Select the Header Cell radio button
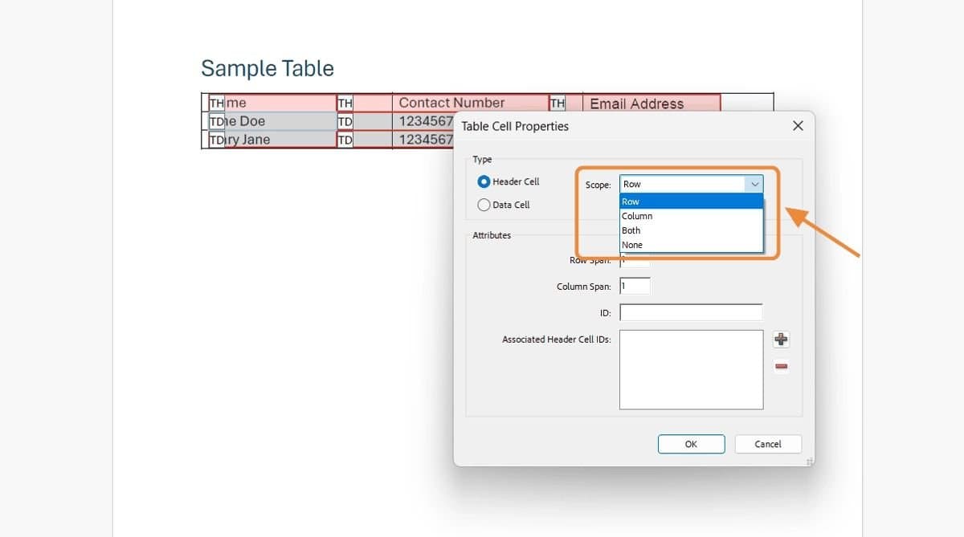Image resolution: width=964 pixels, height=537 pixels. coord(484,181)
